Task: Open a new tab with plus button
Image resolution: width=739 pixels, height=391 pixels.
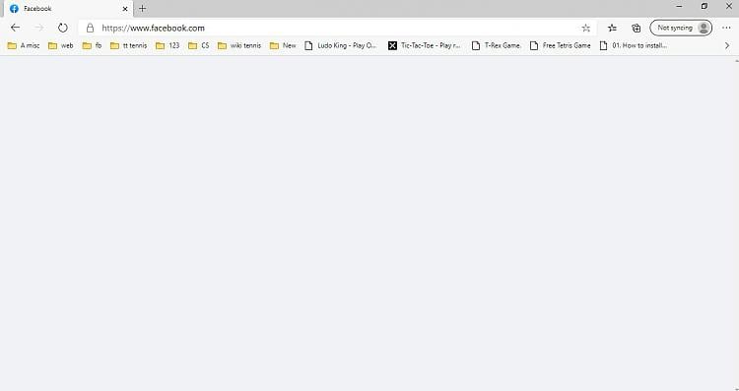Action: [142, 9]
